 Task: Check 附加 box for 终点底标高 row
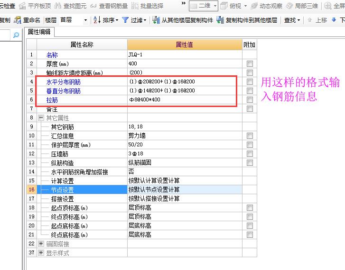click(x=250, y=235)
